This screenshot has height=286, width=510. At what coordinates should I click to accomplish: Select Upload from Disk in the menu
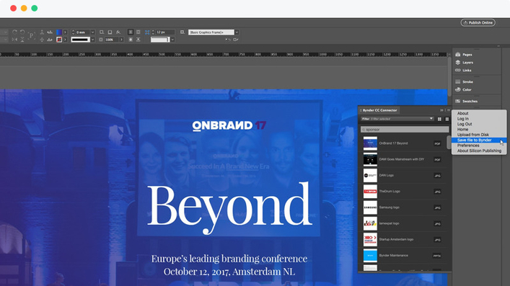coord(473,135)
